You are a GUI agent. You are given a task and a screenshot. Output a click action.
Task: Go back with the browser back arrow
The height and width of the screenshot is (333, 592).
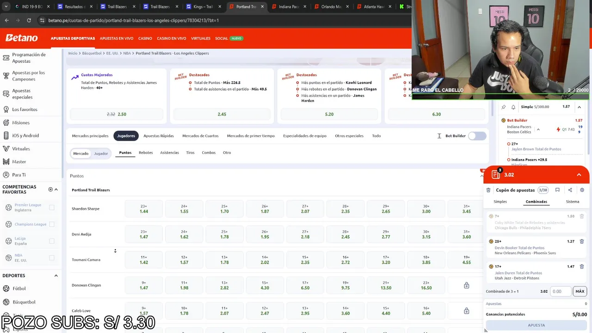point(6,20)
